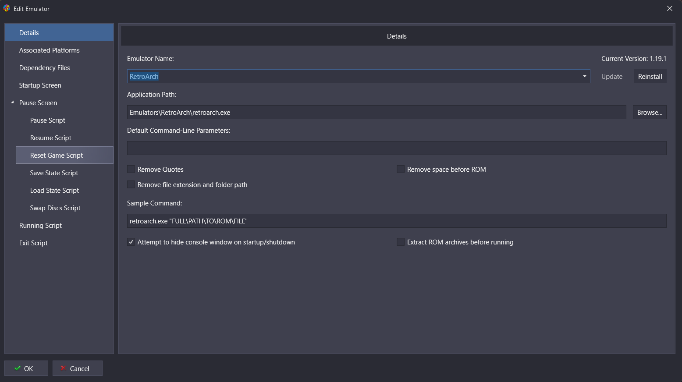
Task: Enable the Remove Quotes checkbox
Action: (131, 169)
